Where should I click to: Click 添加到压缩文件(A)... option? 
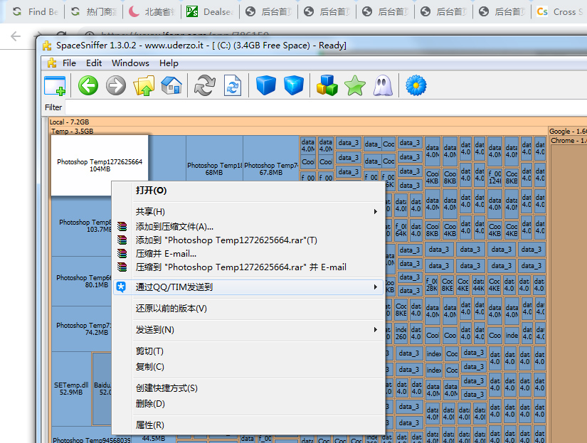[174, 226]
